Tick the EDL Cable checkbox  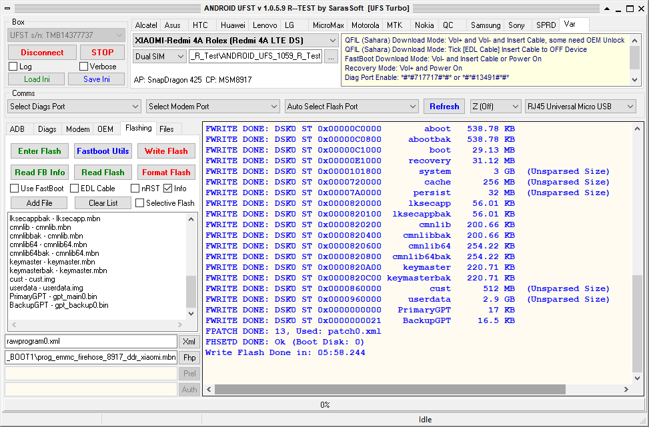pyautogui.click(x=75, y=189)
